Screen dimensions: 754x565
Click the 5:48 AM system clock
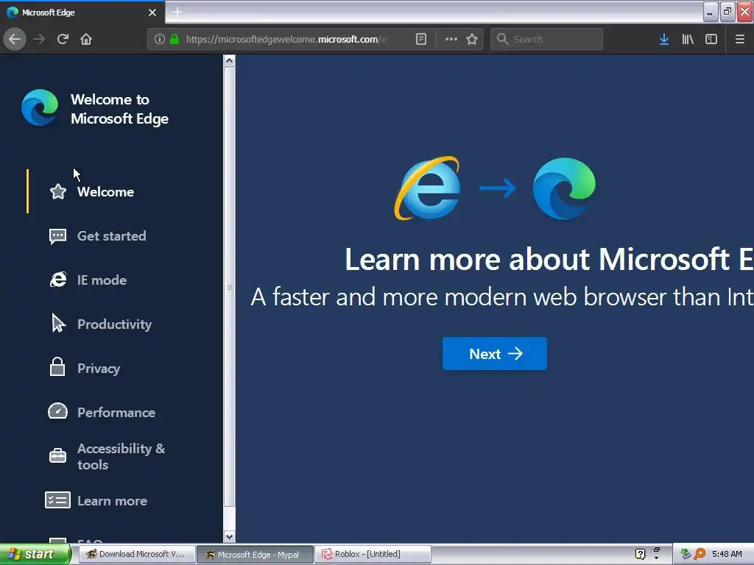coord(727,554)
